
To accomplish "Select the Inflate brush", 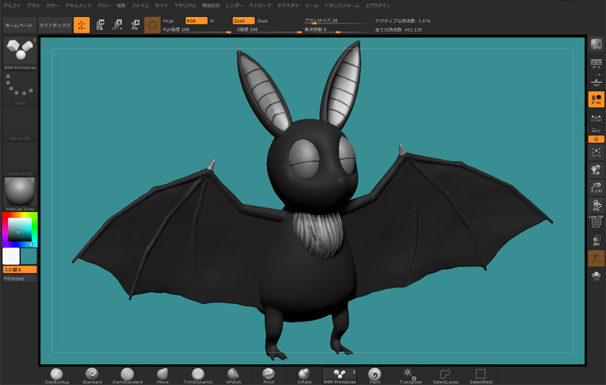I will pyautogui.click(x=304, y=375).
